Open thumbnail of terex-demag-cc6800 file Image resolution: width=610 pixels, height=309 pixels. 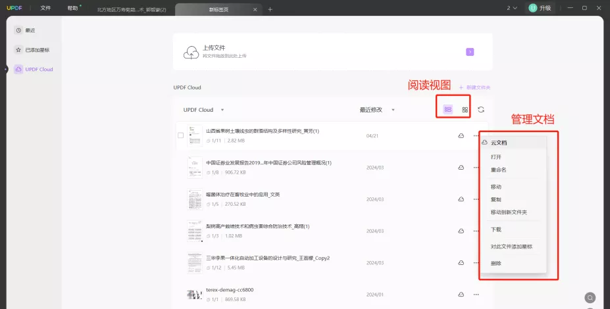pos(195,295)
